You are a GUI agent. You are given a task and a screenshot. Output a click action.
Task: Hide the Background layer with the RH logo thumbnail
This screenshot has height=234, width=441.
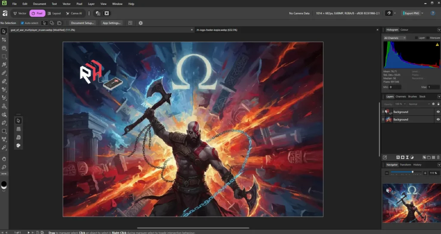(438, 112)
